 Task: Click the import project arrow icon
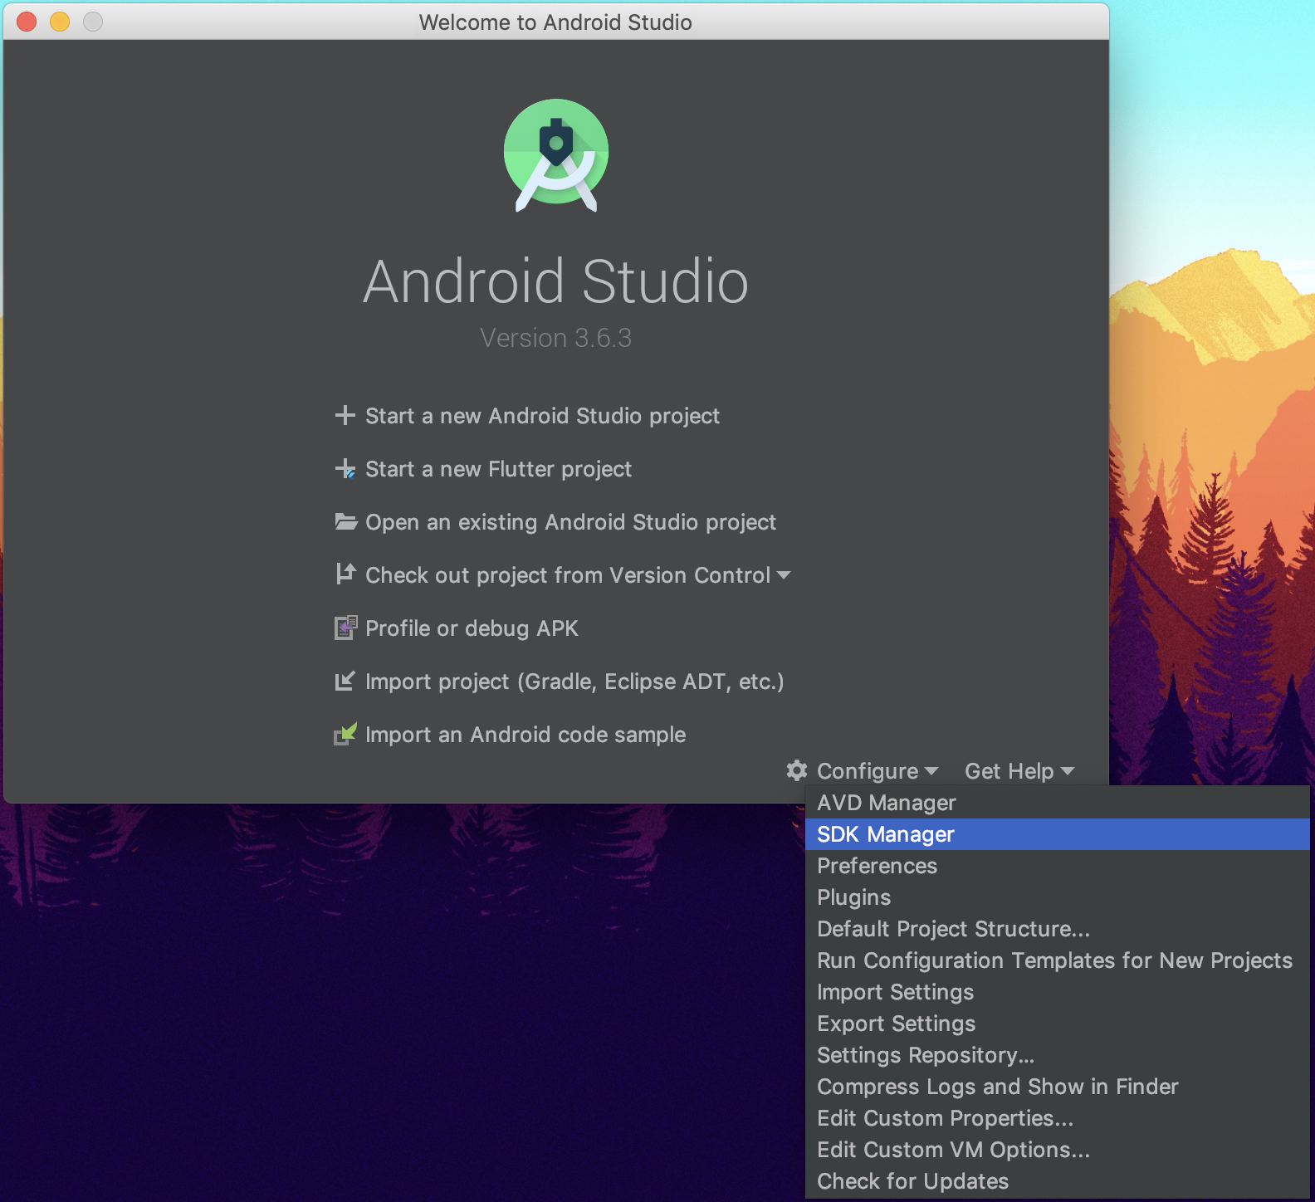pos(345,681)
